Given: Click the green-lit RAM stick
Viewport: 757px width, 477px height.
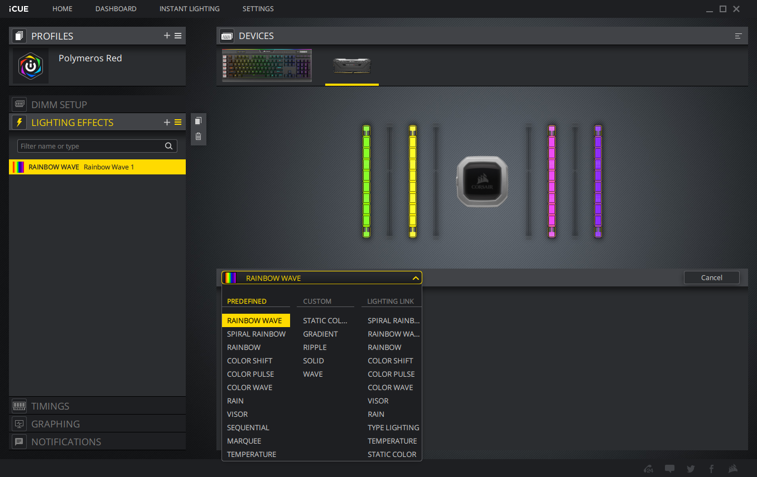Looking at the screenshot, I should tap(366, 181).
